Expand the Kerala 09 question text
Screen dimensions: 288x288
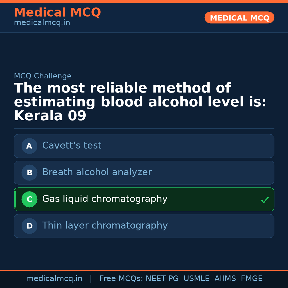50,115
